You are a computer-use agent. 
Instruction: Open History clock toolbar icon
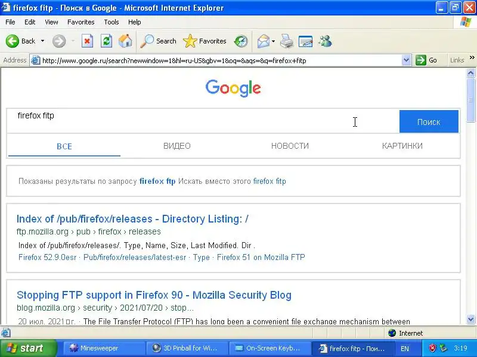(x=241, y=41)
